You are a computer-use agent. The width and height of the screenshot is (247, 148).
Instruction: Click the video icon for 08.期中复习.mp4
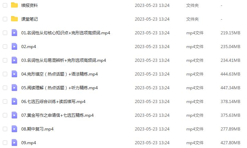point(14,129)
